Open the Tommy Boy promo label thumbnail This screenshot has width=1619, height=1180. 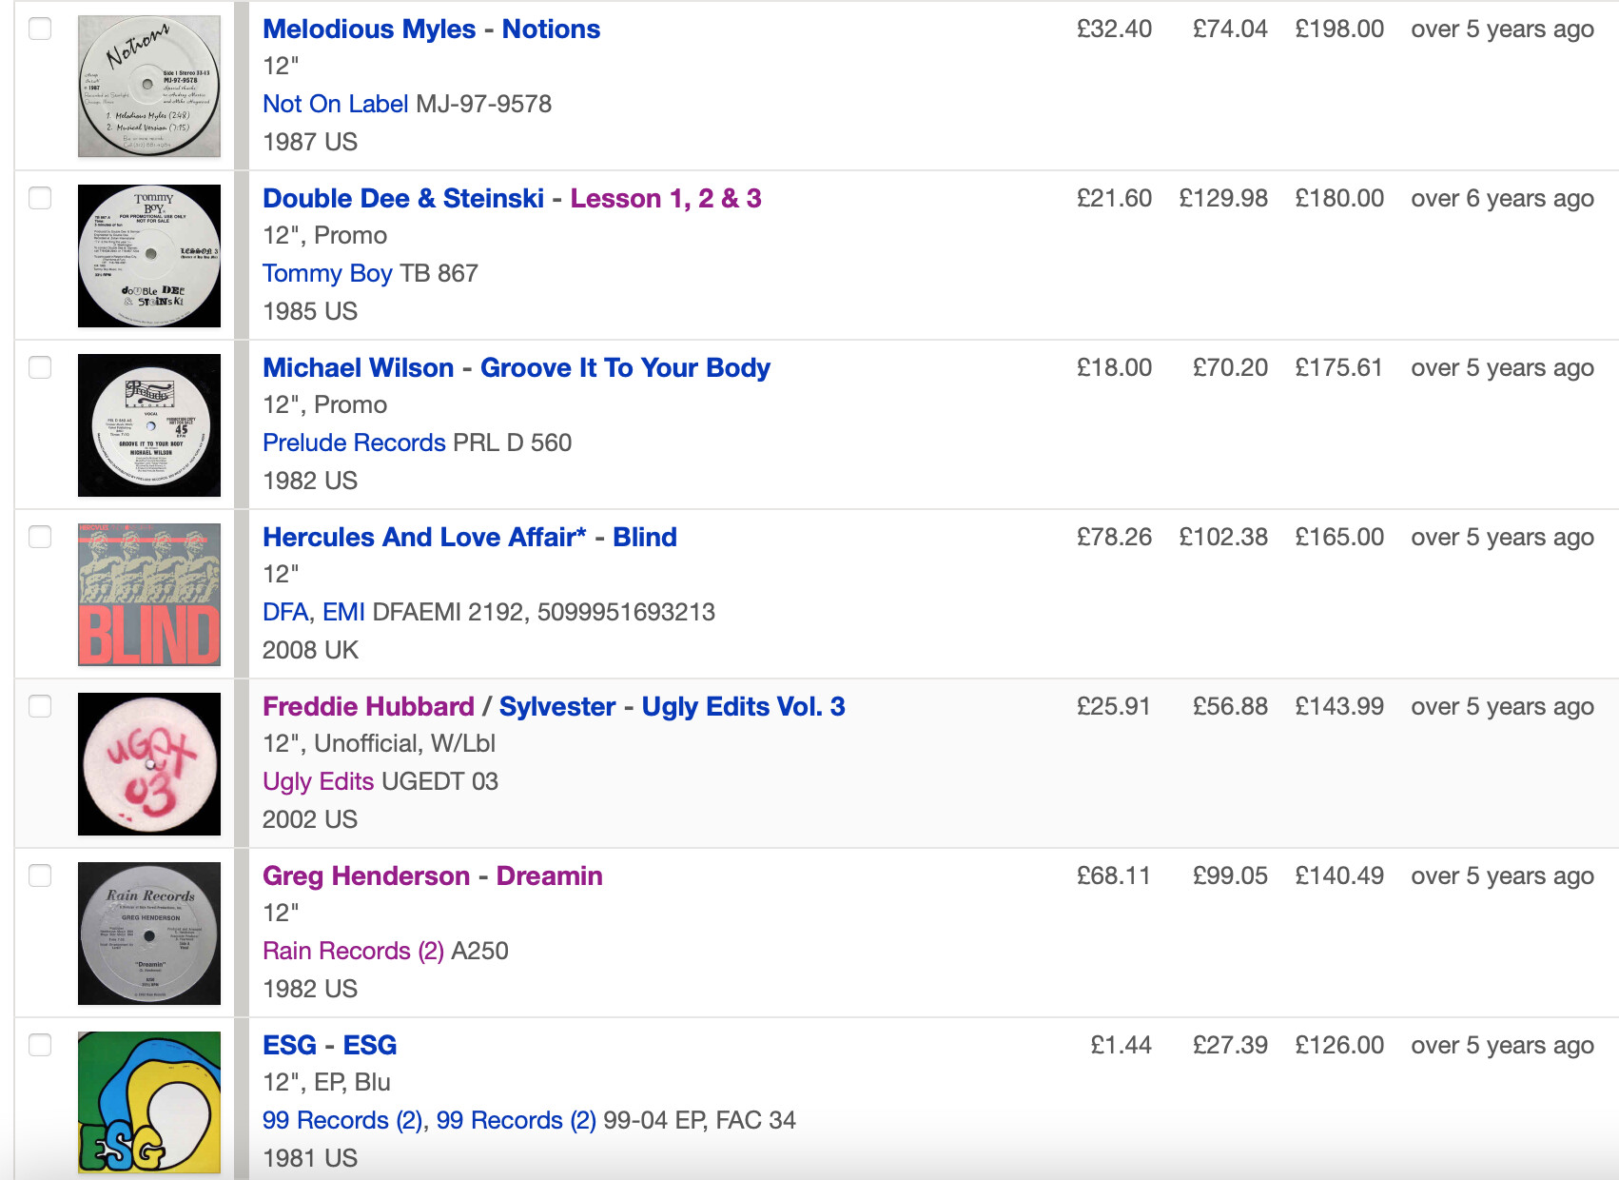click(149, 256)
